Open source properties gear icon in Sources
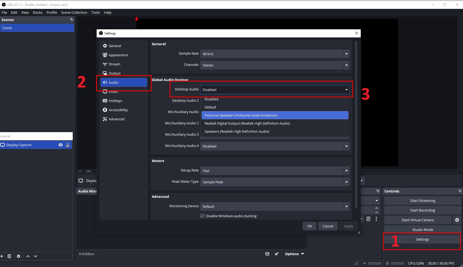The height and width of the screenshot is (267, 463). pyautogui.click(x=19, y=256)
